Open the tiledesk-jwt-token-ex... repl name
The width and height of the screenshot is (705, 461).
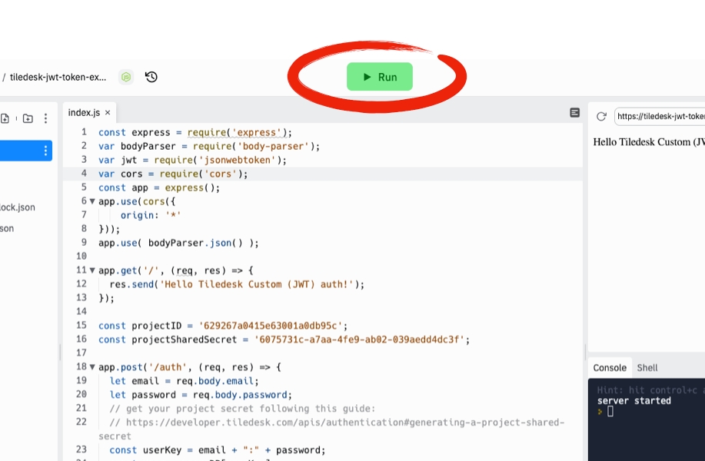coord(58,78)
